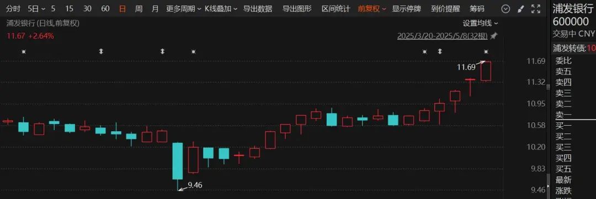Open the K线叠加 overlay dropdown
Screen dimensions: 596x199
(221, 8)
